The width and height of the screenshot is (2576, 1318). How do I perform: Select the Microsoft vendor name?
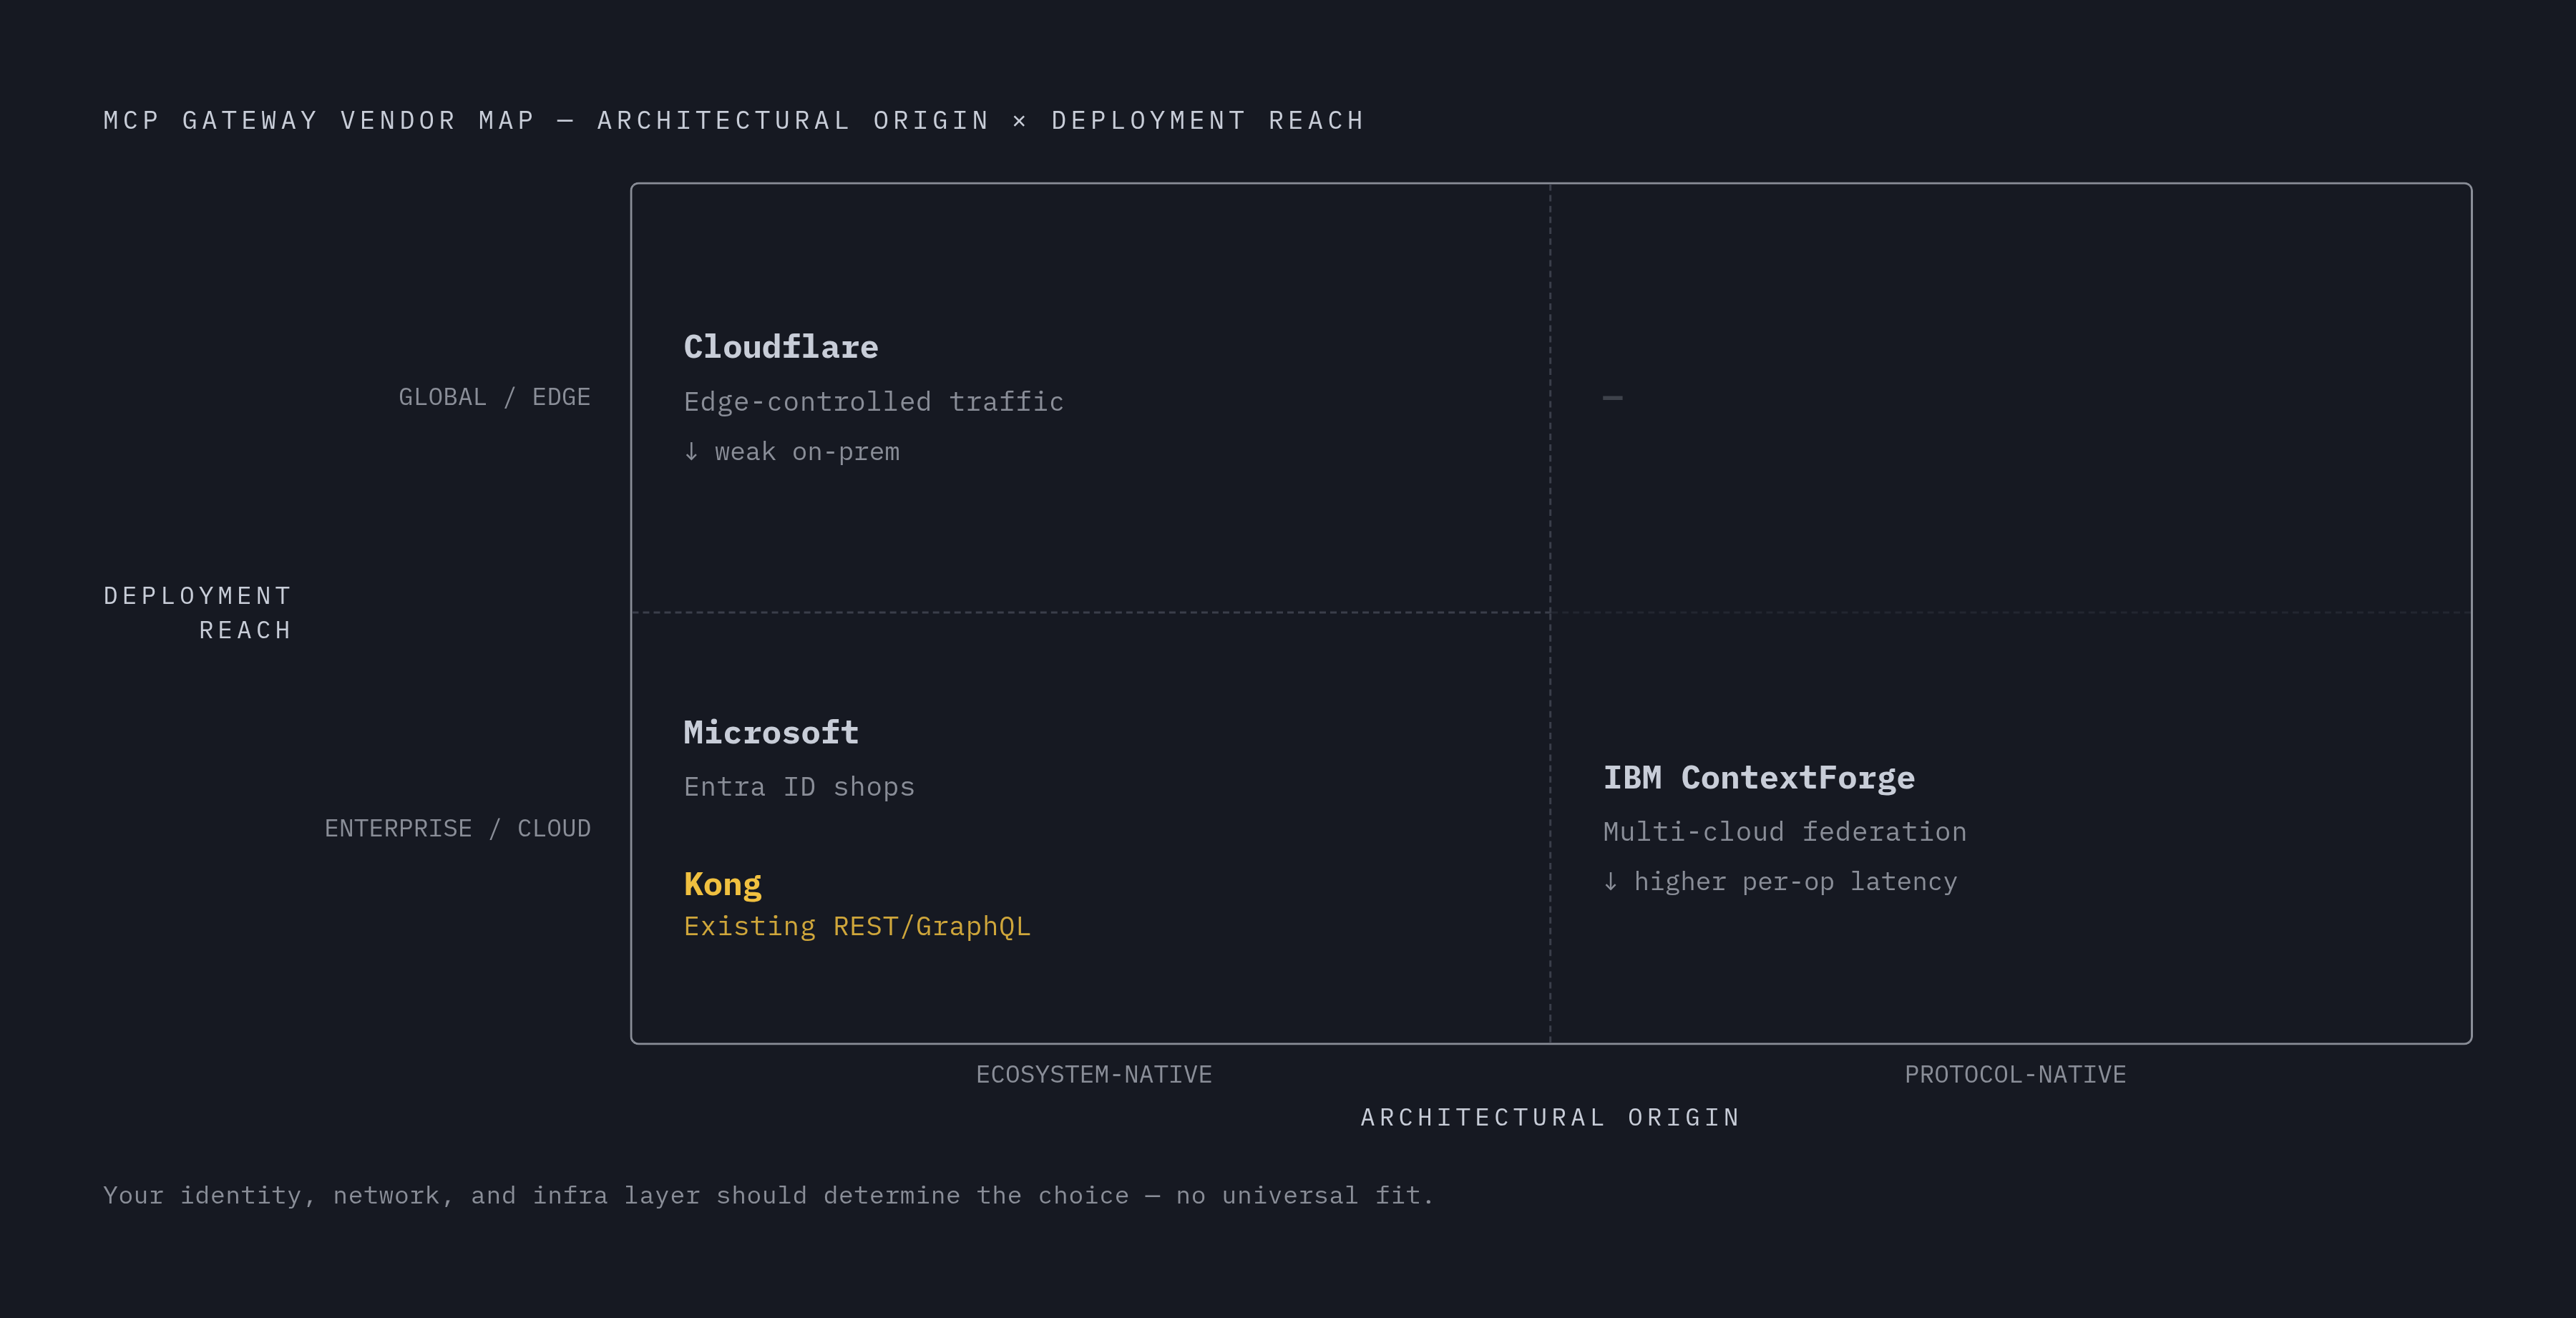pyautogui.click(x=771, y=732)
